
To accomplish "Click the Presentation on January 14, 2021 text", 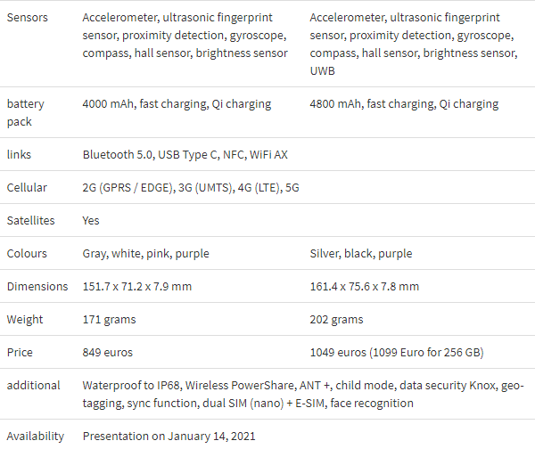I will pyautogui.click(x=169, y=437).
